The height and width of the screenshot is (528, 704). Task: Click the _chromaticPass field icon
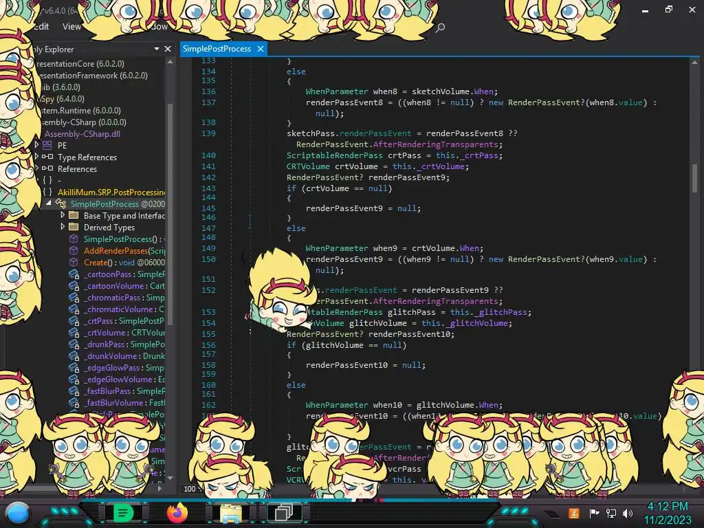tap(74, 297)
